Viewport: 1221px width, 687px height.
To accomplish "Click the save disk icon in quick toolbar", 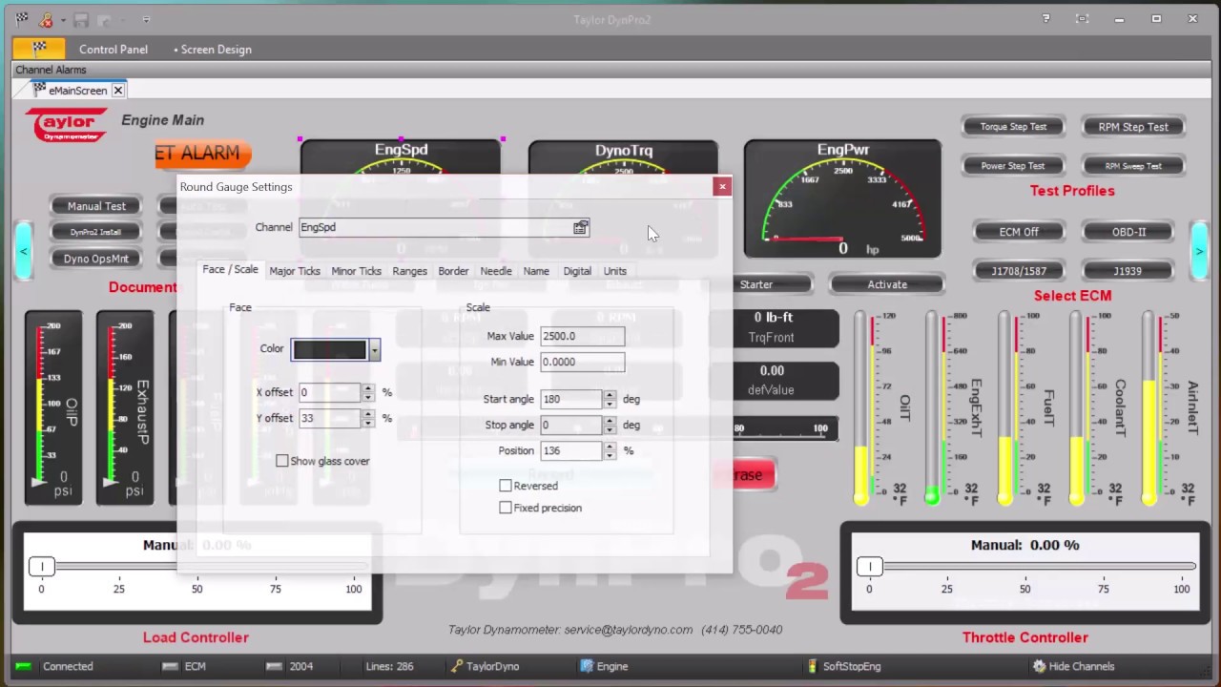I will [x=81, y=19].
